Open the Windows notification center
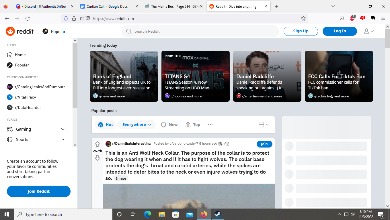 (381, 214)
